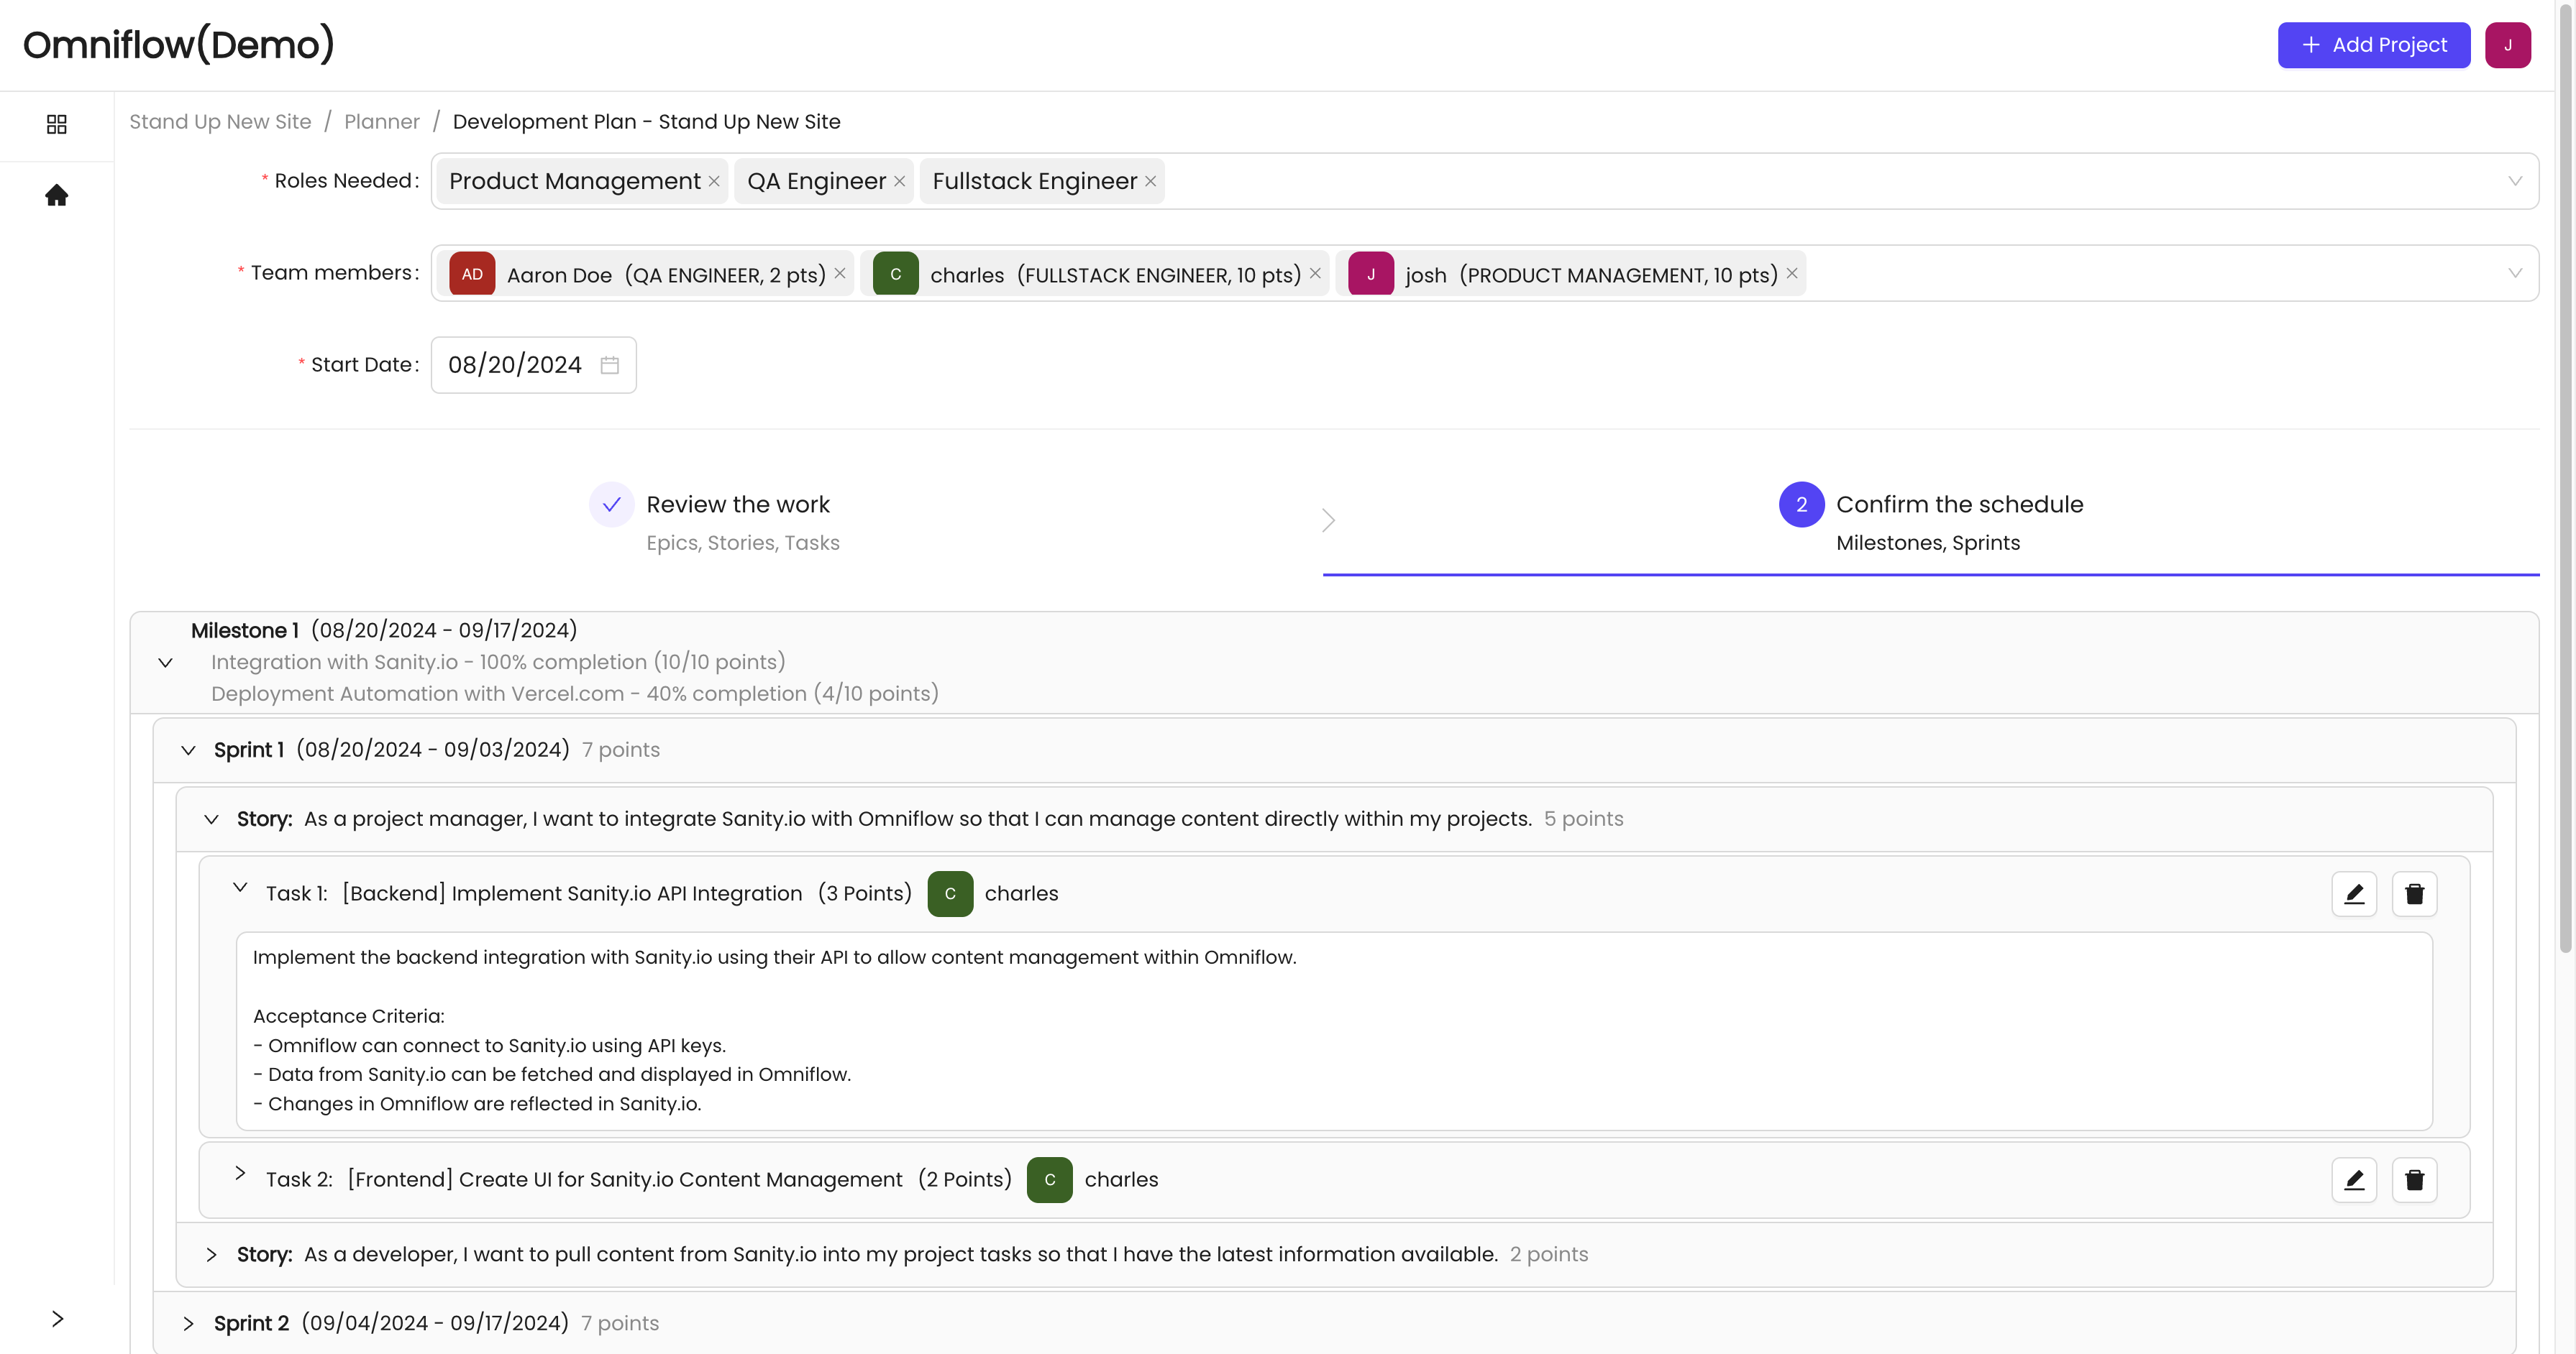2576x1354 pixels.
Task: Remove Aaron Doe from team members
Action: [x=840, y=274]
